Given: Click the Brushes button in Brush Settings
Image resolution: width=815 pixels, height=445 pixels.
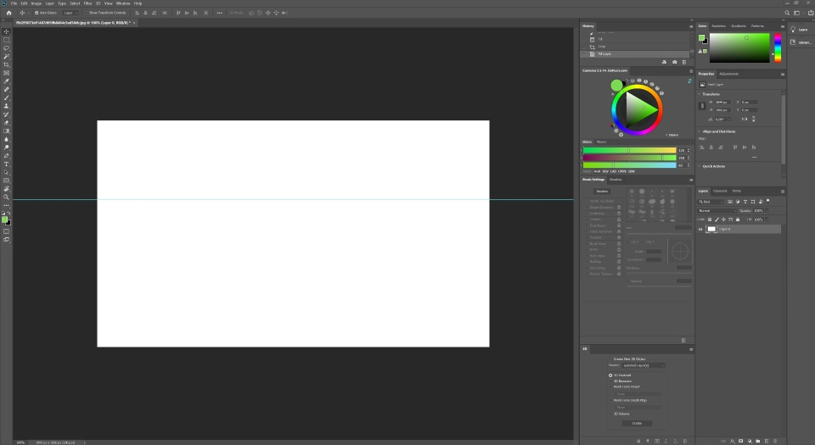Looking at the screenshot, I should click(x=603, y=192).
